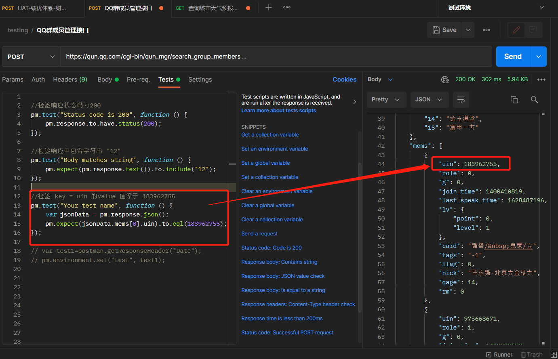Open a new request tab with plus icon

[x=269, y=7]
